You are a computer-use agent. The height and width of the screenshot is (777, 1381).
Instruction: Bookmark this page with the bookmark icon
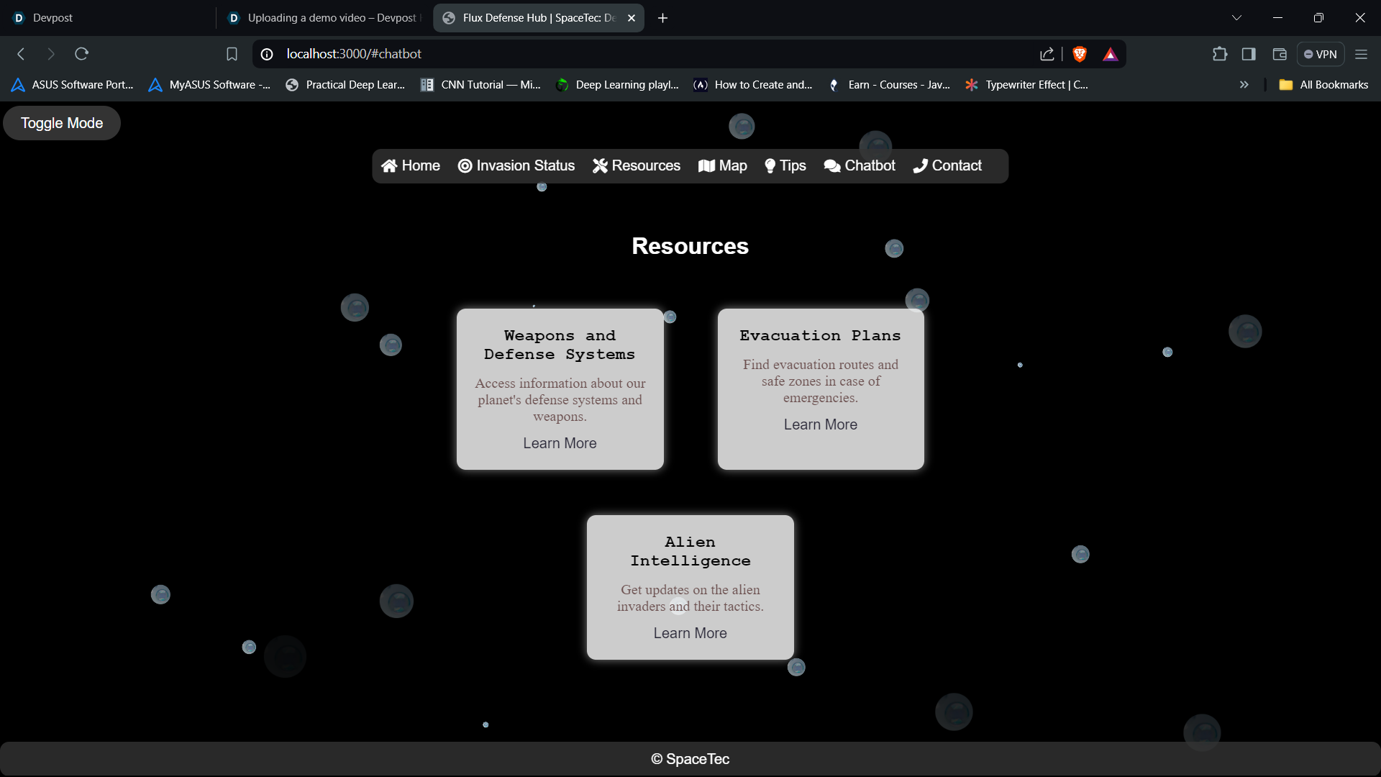click(232, 54)
